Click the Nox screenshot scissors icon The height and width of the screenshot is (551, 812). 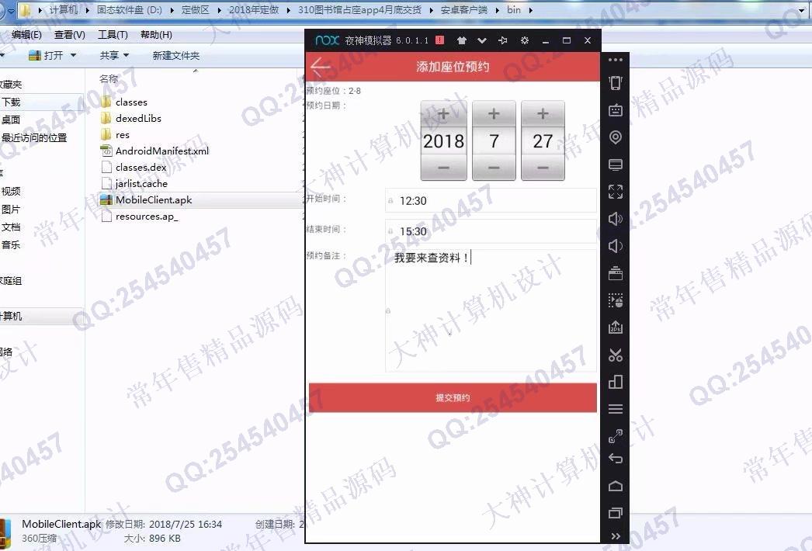(616, 355)
